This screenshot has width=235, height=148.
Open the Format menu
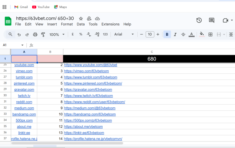pos(67,24)
